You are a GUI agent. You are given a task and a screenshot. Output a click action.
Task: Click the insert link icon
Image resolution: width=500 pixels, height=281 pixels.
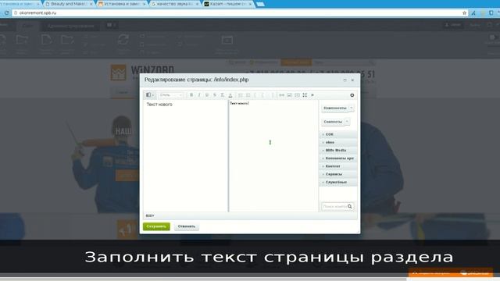pyautogui.click(x=281, y=95)
